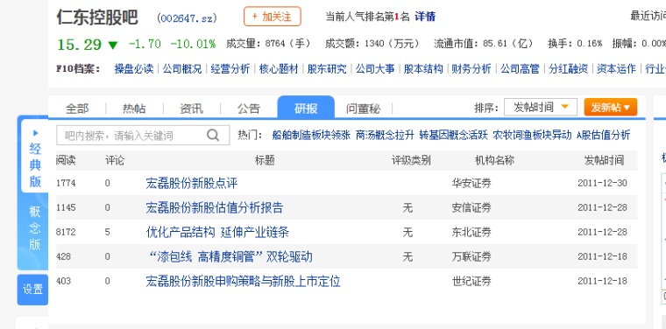Screen dimensions: 666x329
Task: Open the 热帖 tab
Action: [x=134, y=109]
